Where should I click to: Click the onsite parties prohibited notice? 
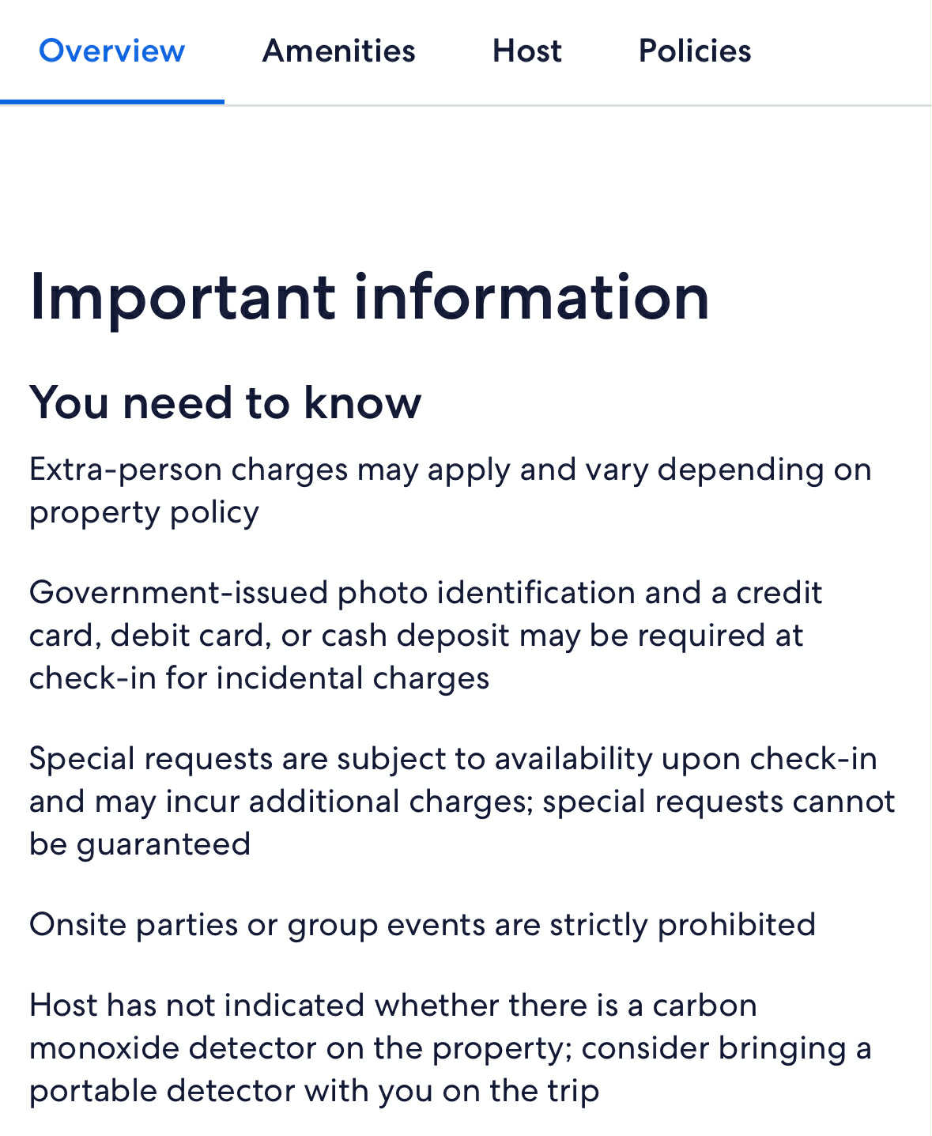click(x=422, y=925)
